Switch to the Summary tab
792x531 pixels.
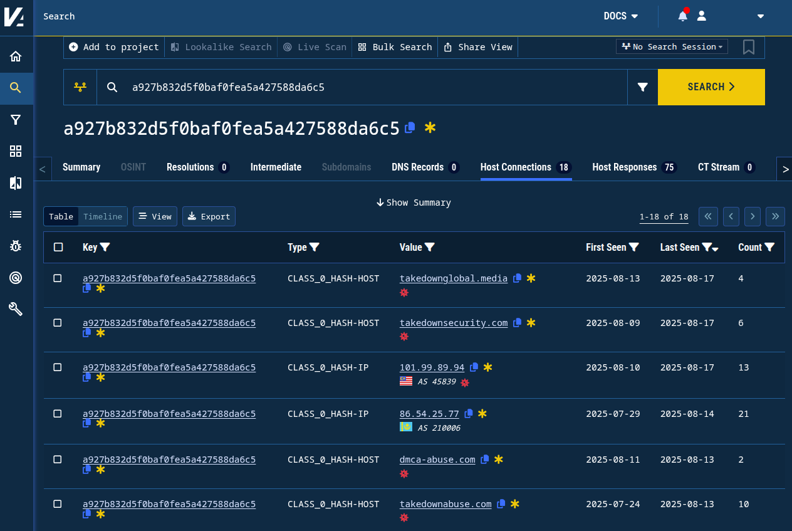click(81, 167)
